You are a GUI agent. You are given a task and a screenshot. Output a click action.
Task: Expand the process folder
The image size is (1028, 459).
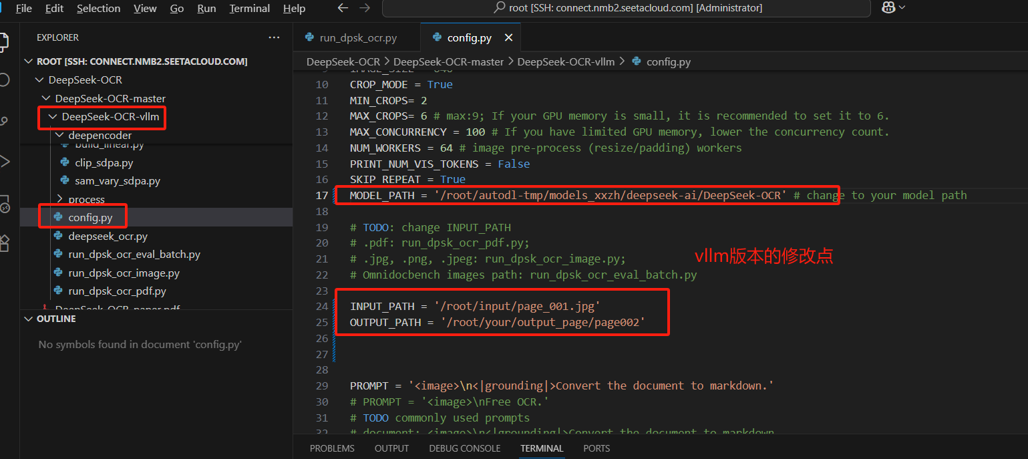point(59,199)
